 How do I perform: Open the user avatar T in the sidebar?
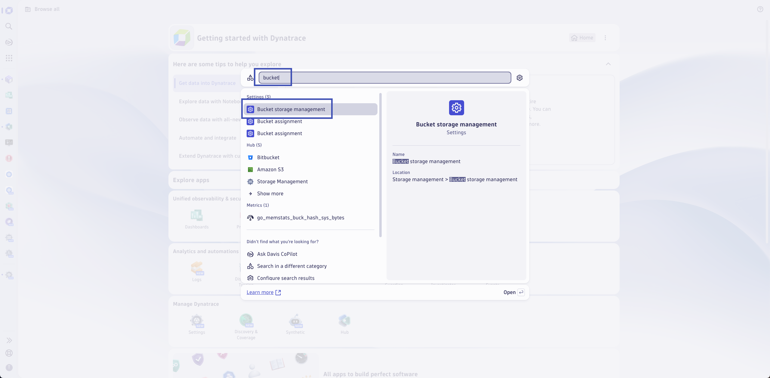tap(9, 367)
